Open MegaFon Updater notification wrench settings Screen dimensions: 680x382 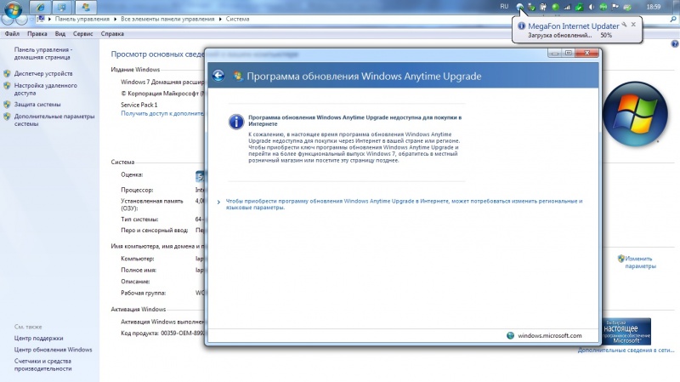coord(624,25)
